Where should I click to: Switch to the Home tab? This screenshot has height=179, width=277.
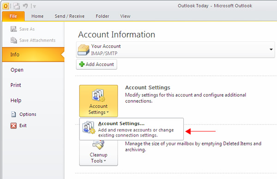[37, 16]
